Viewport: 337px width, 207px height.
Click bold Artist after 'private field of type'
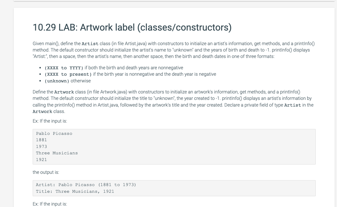coord(293,105)
